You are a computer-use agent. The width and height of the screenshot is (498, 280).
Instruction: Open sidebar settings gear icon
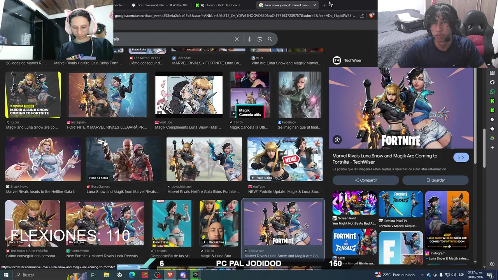(x=492, y=264)
